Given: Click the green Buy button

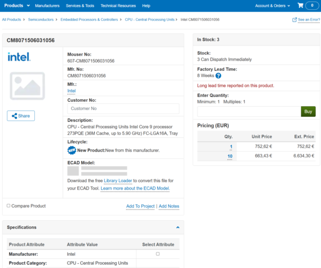Looking at the screenshot, I should coord(308,111).
